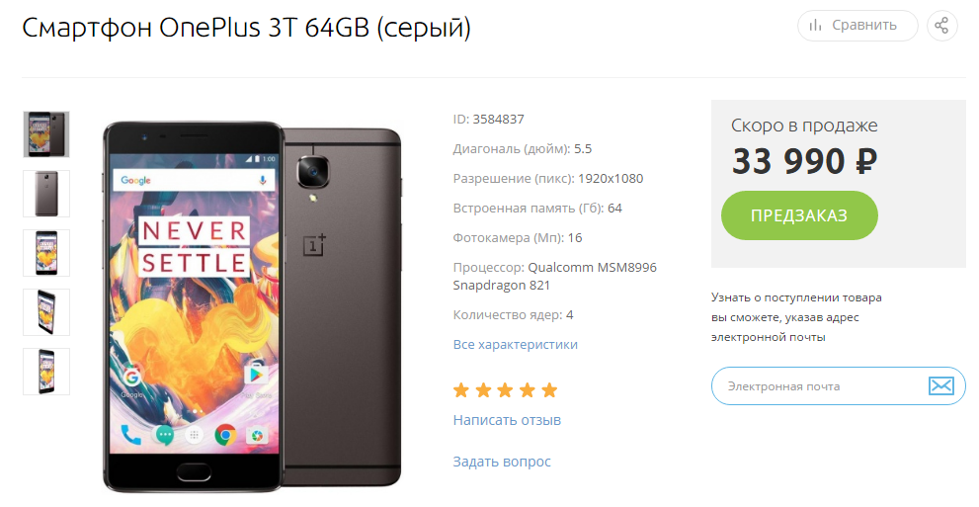Click the envelope submit icon
The image size is (979, 507).
coord(940,385)
